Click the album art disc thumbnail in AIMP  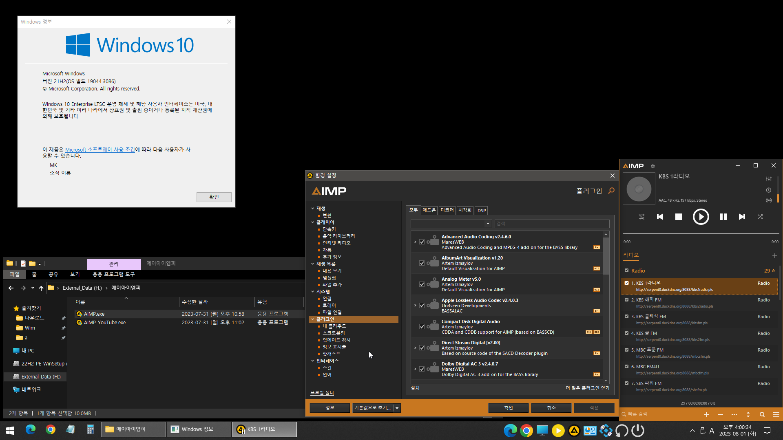pyautogui.click(x=639, y=189)
